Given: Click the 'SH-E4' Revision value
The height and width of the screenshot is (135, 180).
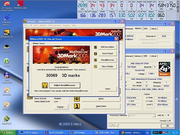Looking at the screenshot, I should [x=166, y=86].
